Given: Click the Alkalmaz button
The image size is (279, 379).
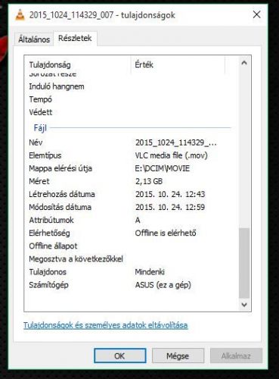Looking at the screenshot, I should pos(236,356).
